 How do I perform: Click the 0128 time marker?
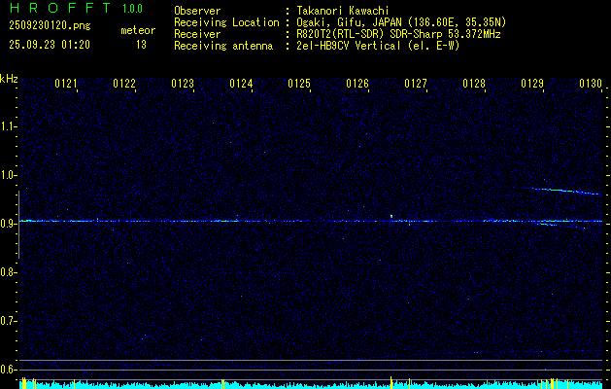pos(474,83)
